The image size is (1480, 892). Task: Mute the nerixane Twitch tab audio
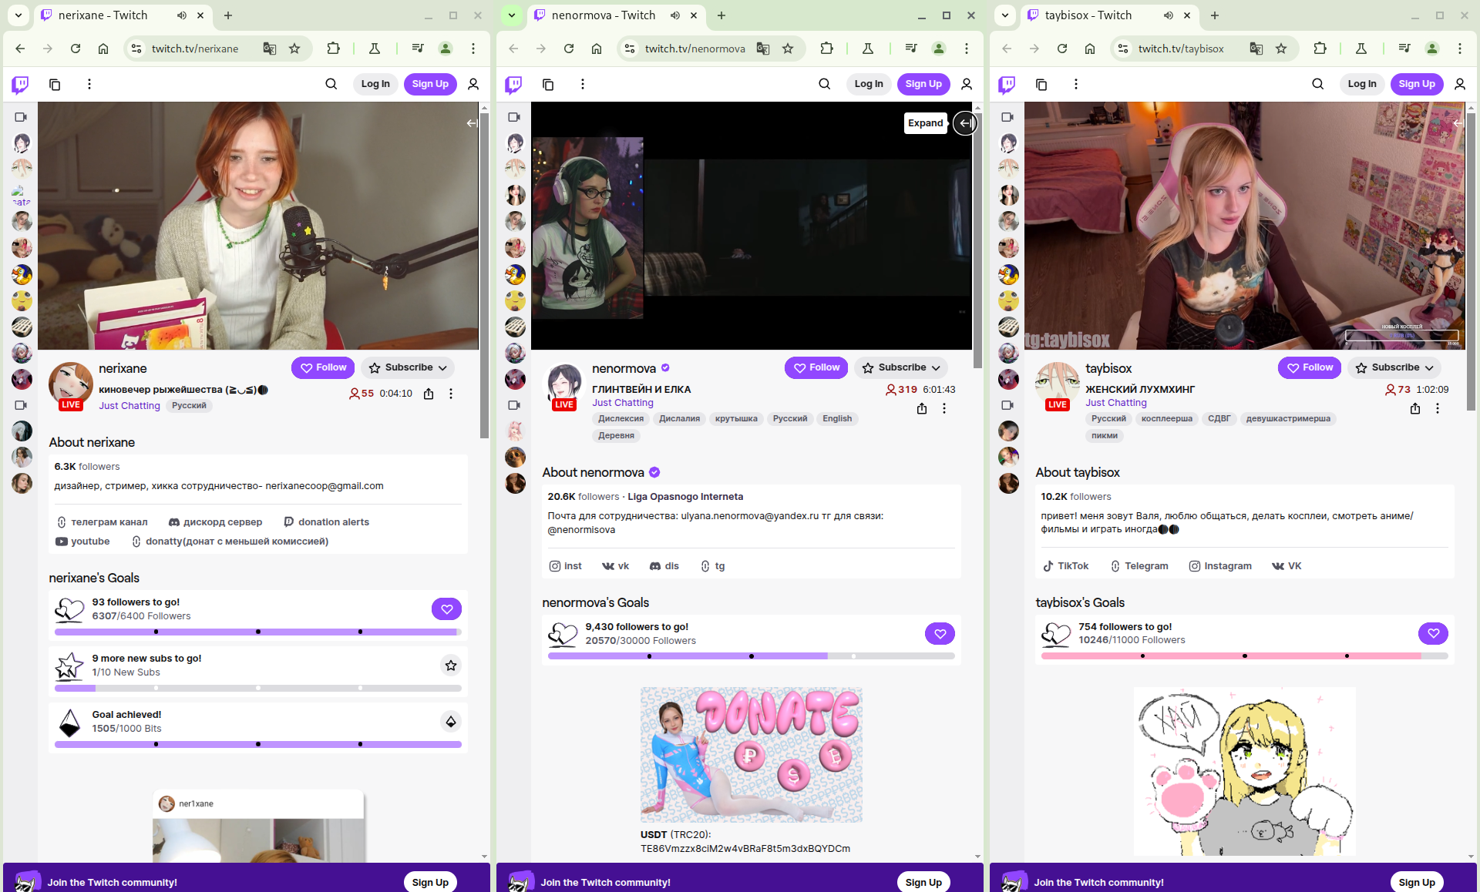182,15
